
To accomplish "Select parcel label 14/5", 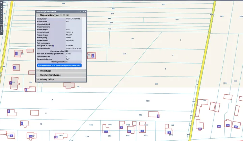I will [x=91, y=125].
